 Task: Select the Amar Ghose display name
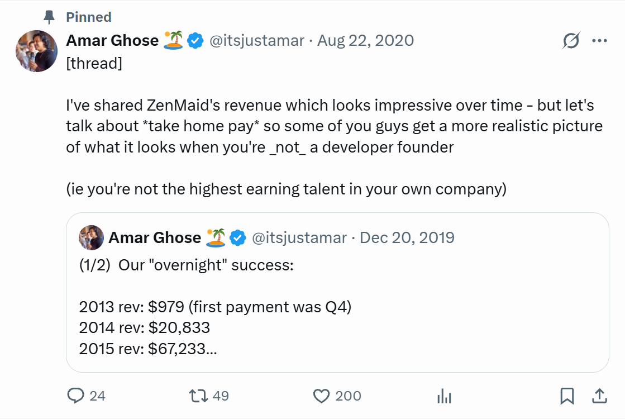coord(112,40)
